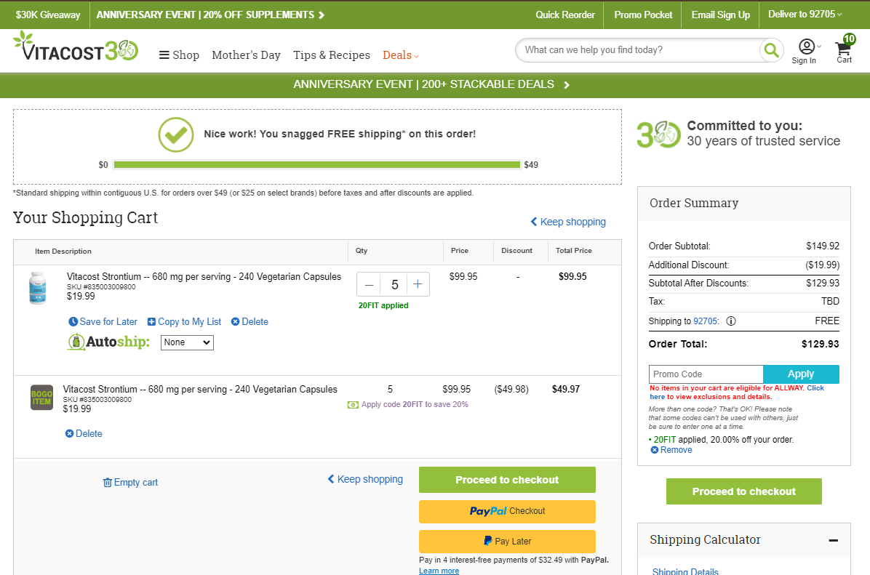Screen dimensions: 870x575
Task: Open the Autoship frequency dropdown
Action: (187, 342)
